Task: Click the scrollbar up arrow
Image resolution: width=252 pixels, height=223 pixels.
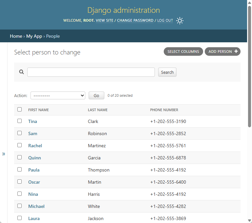Action: (249, 3)
